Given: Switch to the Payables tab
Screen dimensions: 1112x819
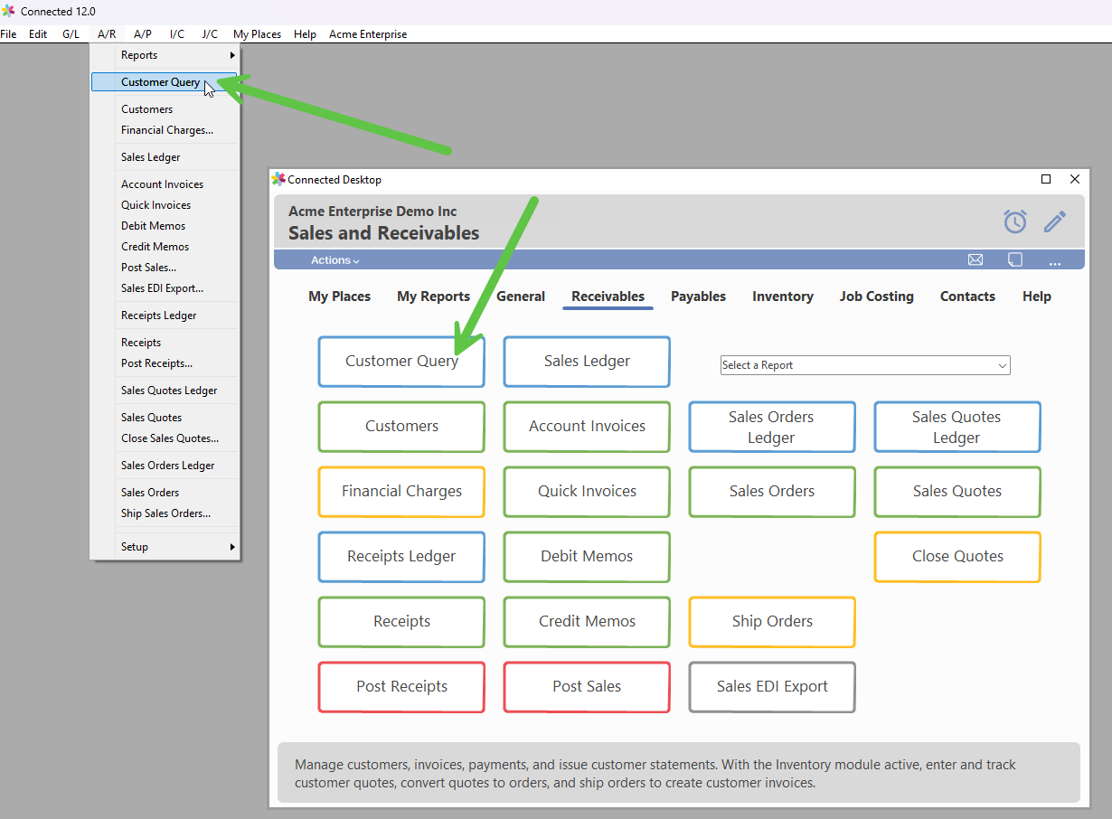Looking at the screenshot, I should [699, 297].
